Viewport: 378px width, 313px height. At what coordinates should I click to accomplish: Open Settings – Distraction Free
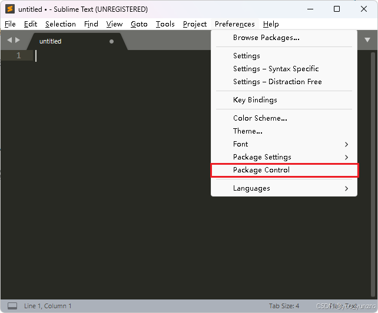click(284, 82)
